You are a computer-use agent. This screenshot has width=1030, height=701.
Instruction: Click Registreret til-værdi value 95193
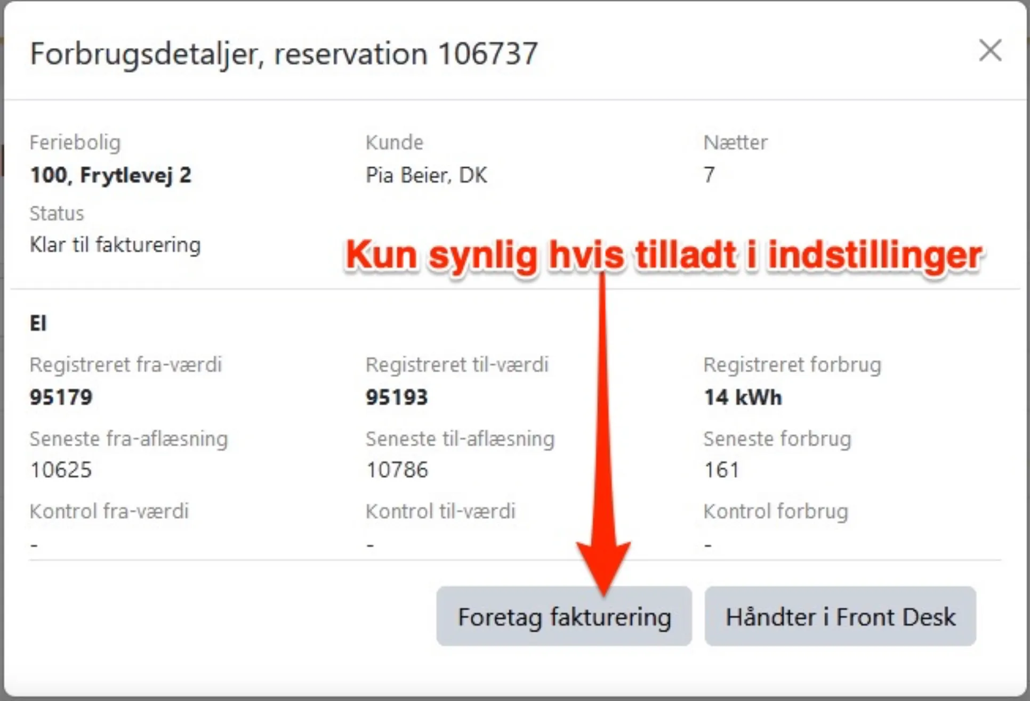pyautogui.click(x=397, y=397)
